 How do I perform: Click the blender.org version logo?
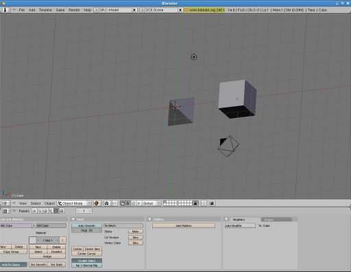(186, 10)
